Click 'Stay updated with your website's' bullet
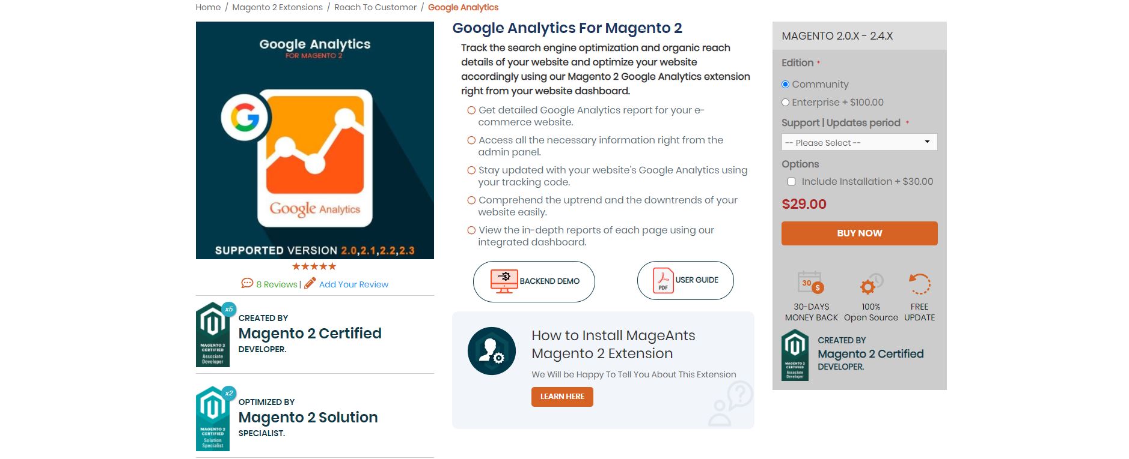1129x459 pixels. coord(613,176)
